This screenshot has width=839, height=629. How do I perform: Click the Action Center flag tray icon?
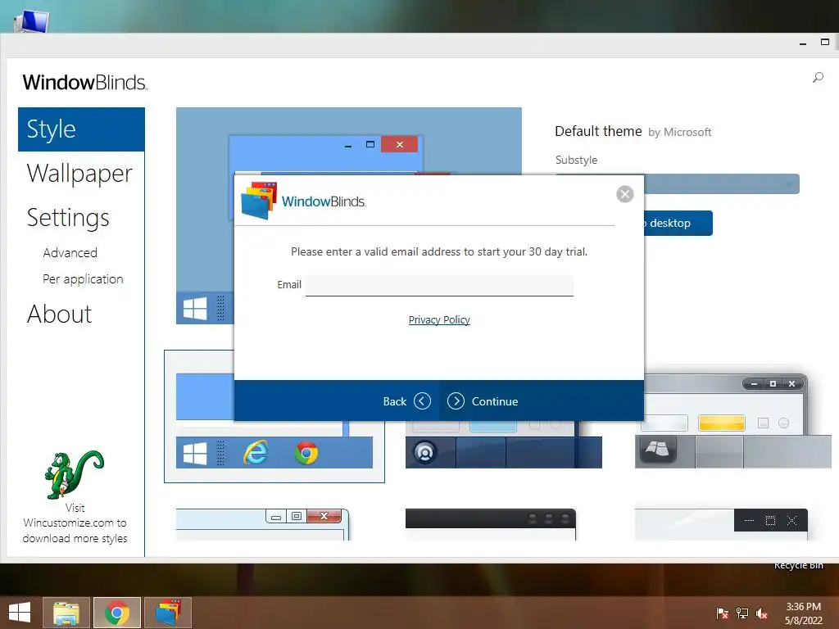[722, 613]
